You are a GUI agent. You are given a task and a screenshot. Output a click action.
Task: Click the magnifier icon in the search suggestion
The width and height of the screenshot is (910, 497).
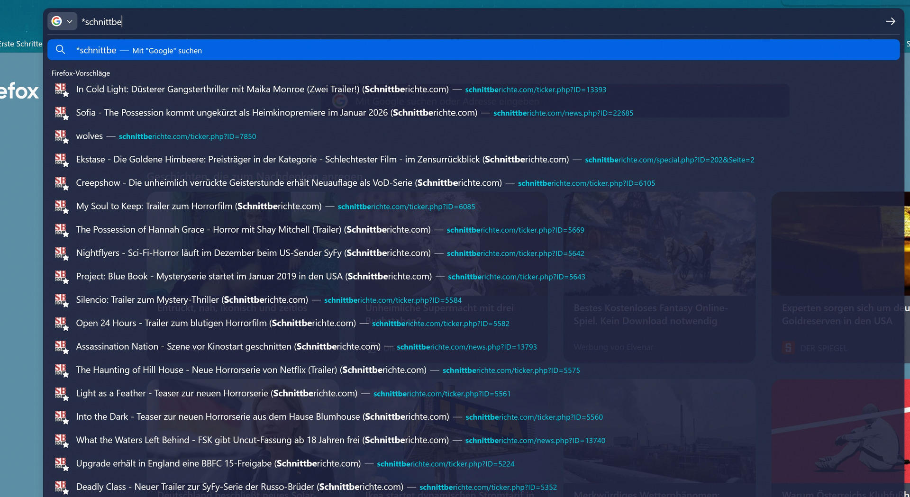60,50
